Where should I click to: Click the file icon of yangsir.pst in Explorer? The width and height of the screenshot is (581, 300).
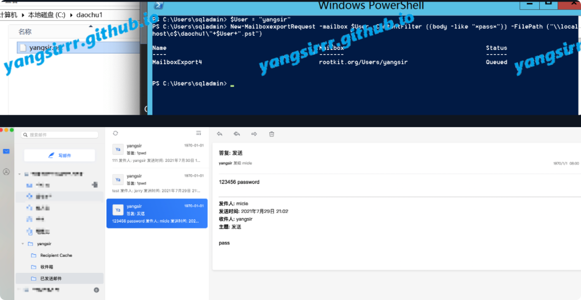23,47
